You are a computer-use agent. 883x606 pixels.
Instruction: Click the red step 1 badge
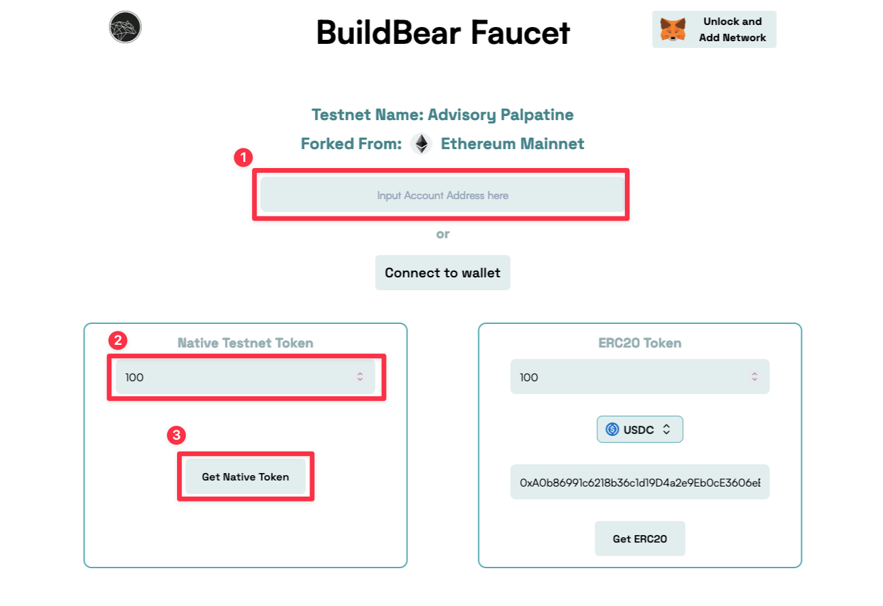[x=243, y=158]
